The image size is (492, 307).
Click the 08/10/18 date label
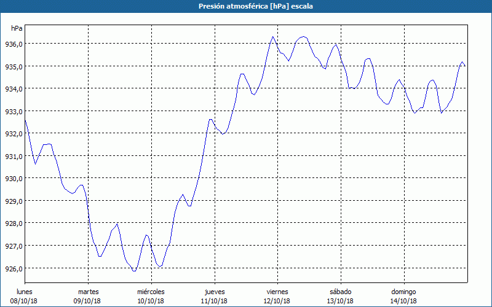(x=23, y=301)
